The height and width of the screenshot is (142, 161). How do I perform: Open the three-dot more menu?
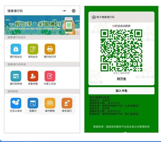point(65,11)
